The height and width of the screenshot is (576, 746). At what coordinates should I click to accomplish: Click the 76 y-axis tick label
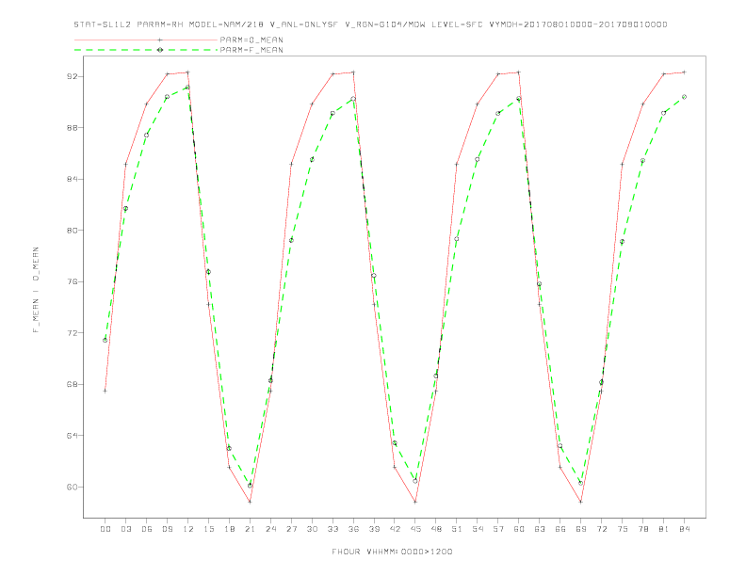coord(73,281)
